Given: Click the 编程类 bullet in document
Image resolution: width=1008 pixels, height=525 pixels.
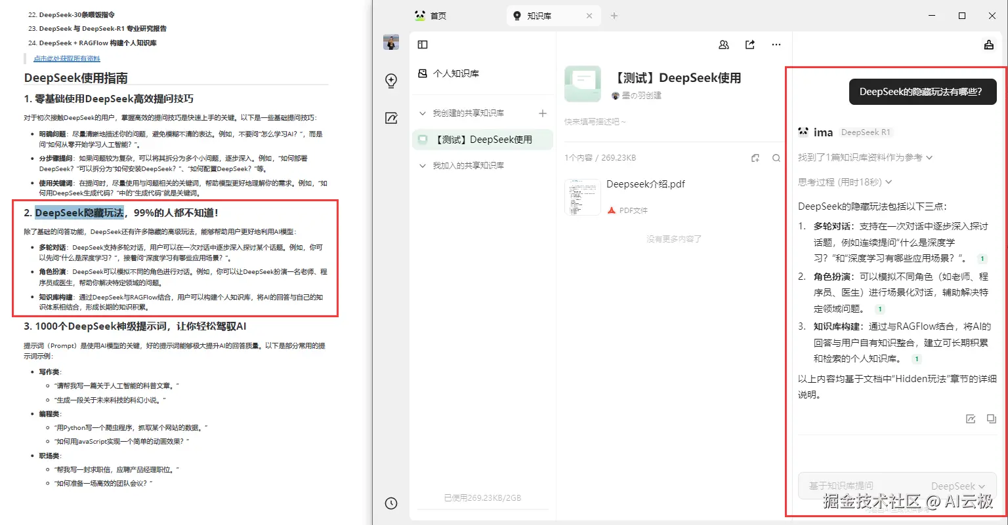Looking at the screenshot, I should [51, 414].
